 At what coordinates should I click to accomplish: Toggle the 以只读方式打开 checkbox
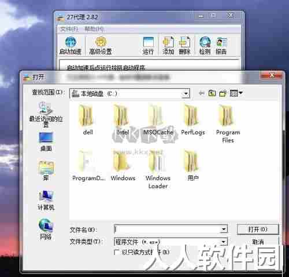pos(116,252)
